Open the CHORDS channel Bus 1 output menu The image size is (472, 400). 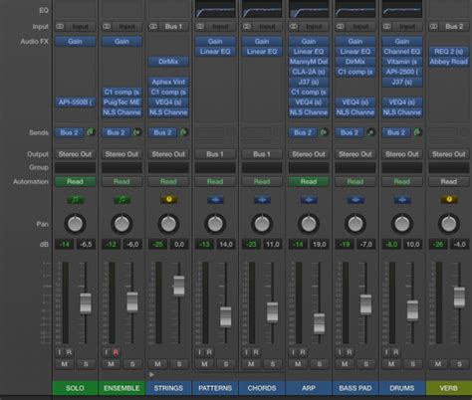tap(262, 154)
